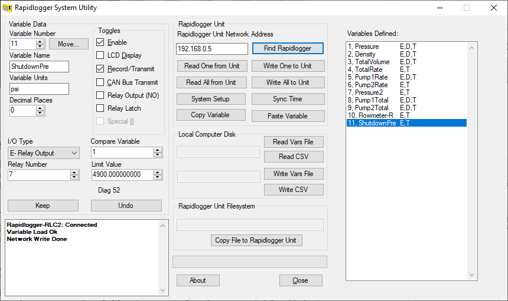This screenshot has width=508, height=301.
Task: Click Read All from Unit
Action: coord(211,82)
